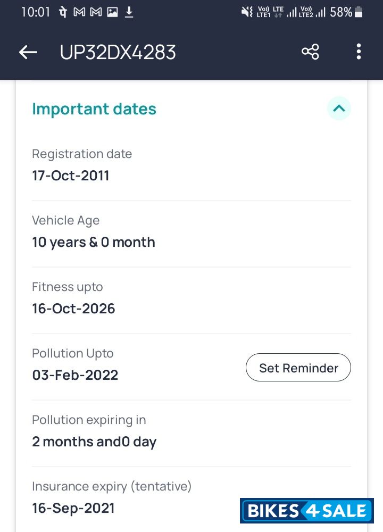
Task: Tap the 10 years & 0 month vehicle age
Action: click(x=94, y=242)
